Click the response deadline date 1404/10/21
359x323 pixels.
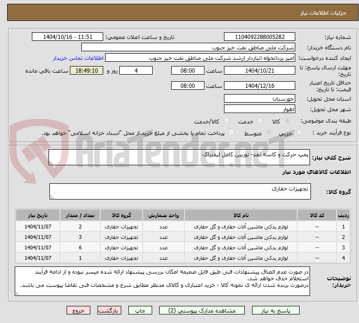click(260, 70)
